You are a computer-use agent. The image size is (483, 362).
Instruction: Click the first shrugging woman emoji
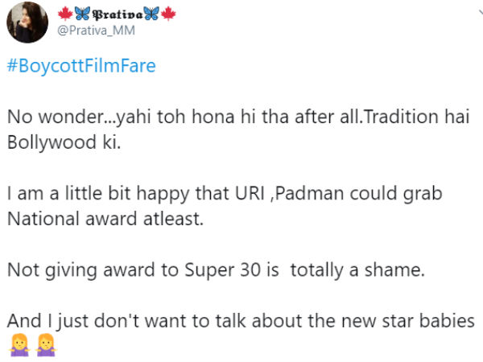(19, 344)
